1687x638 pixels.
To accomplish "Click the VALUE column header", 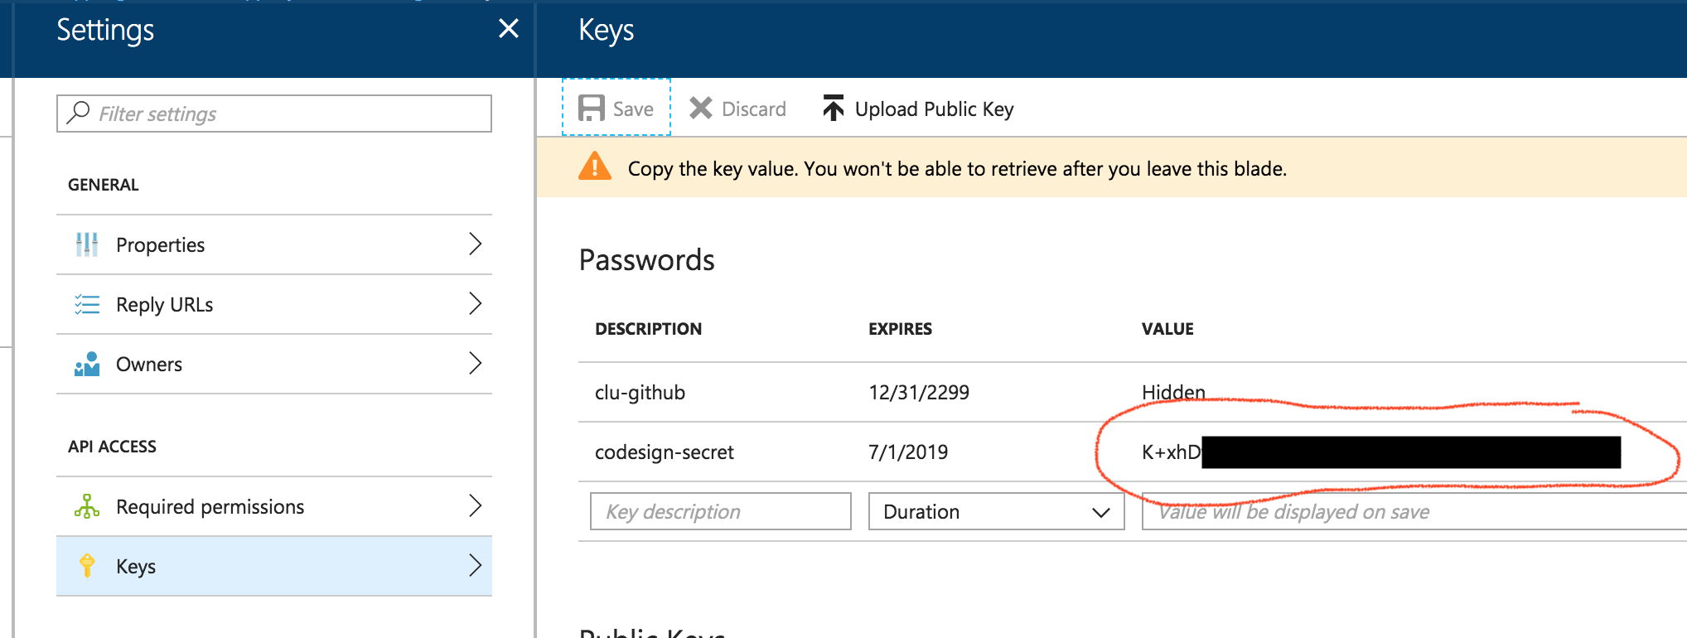I will [1167, 329].
